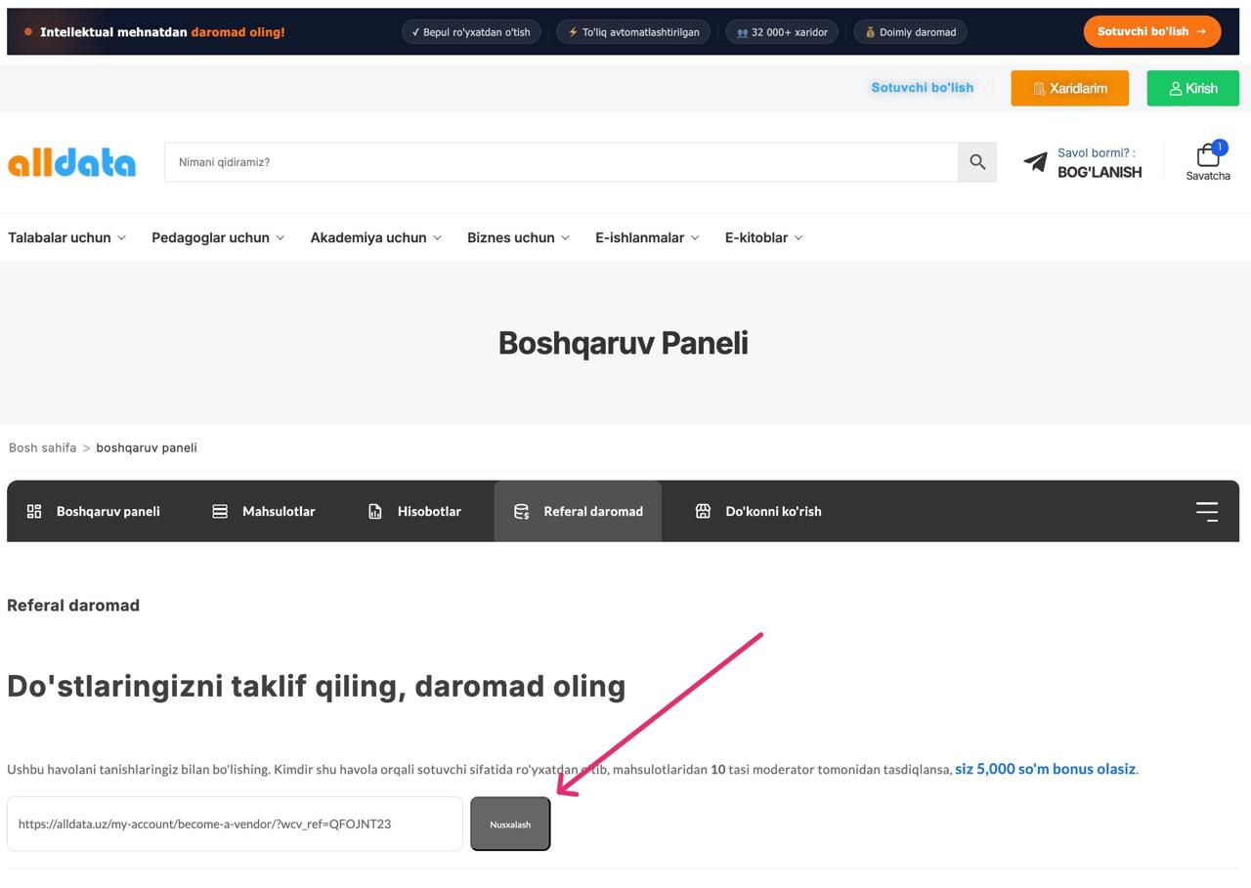The height and width of the screenshot is (888, 1251).
Task: Click the Do'konni ko'rish store icon
Action: (x=703, y=511)
